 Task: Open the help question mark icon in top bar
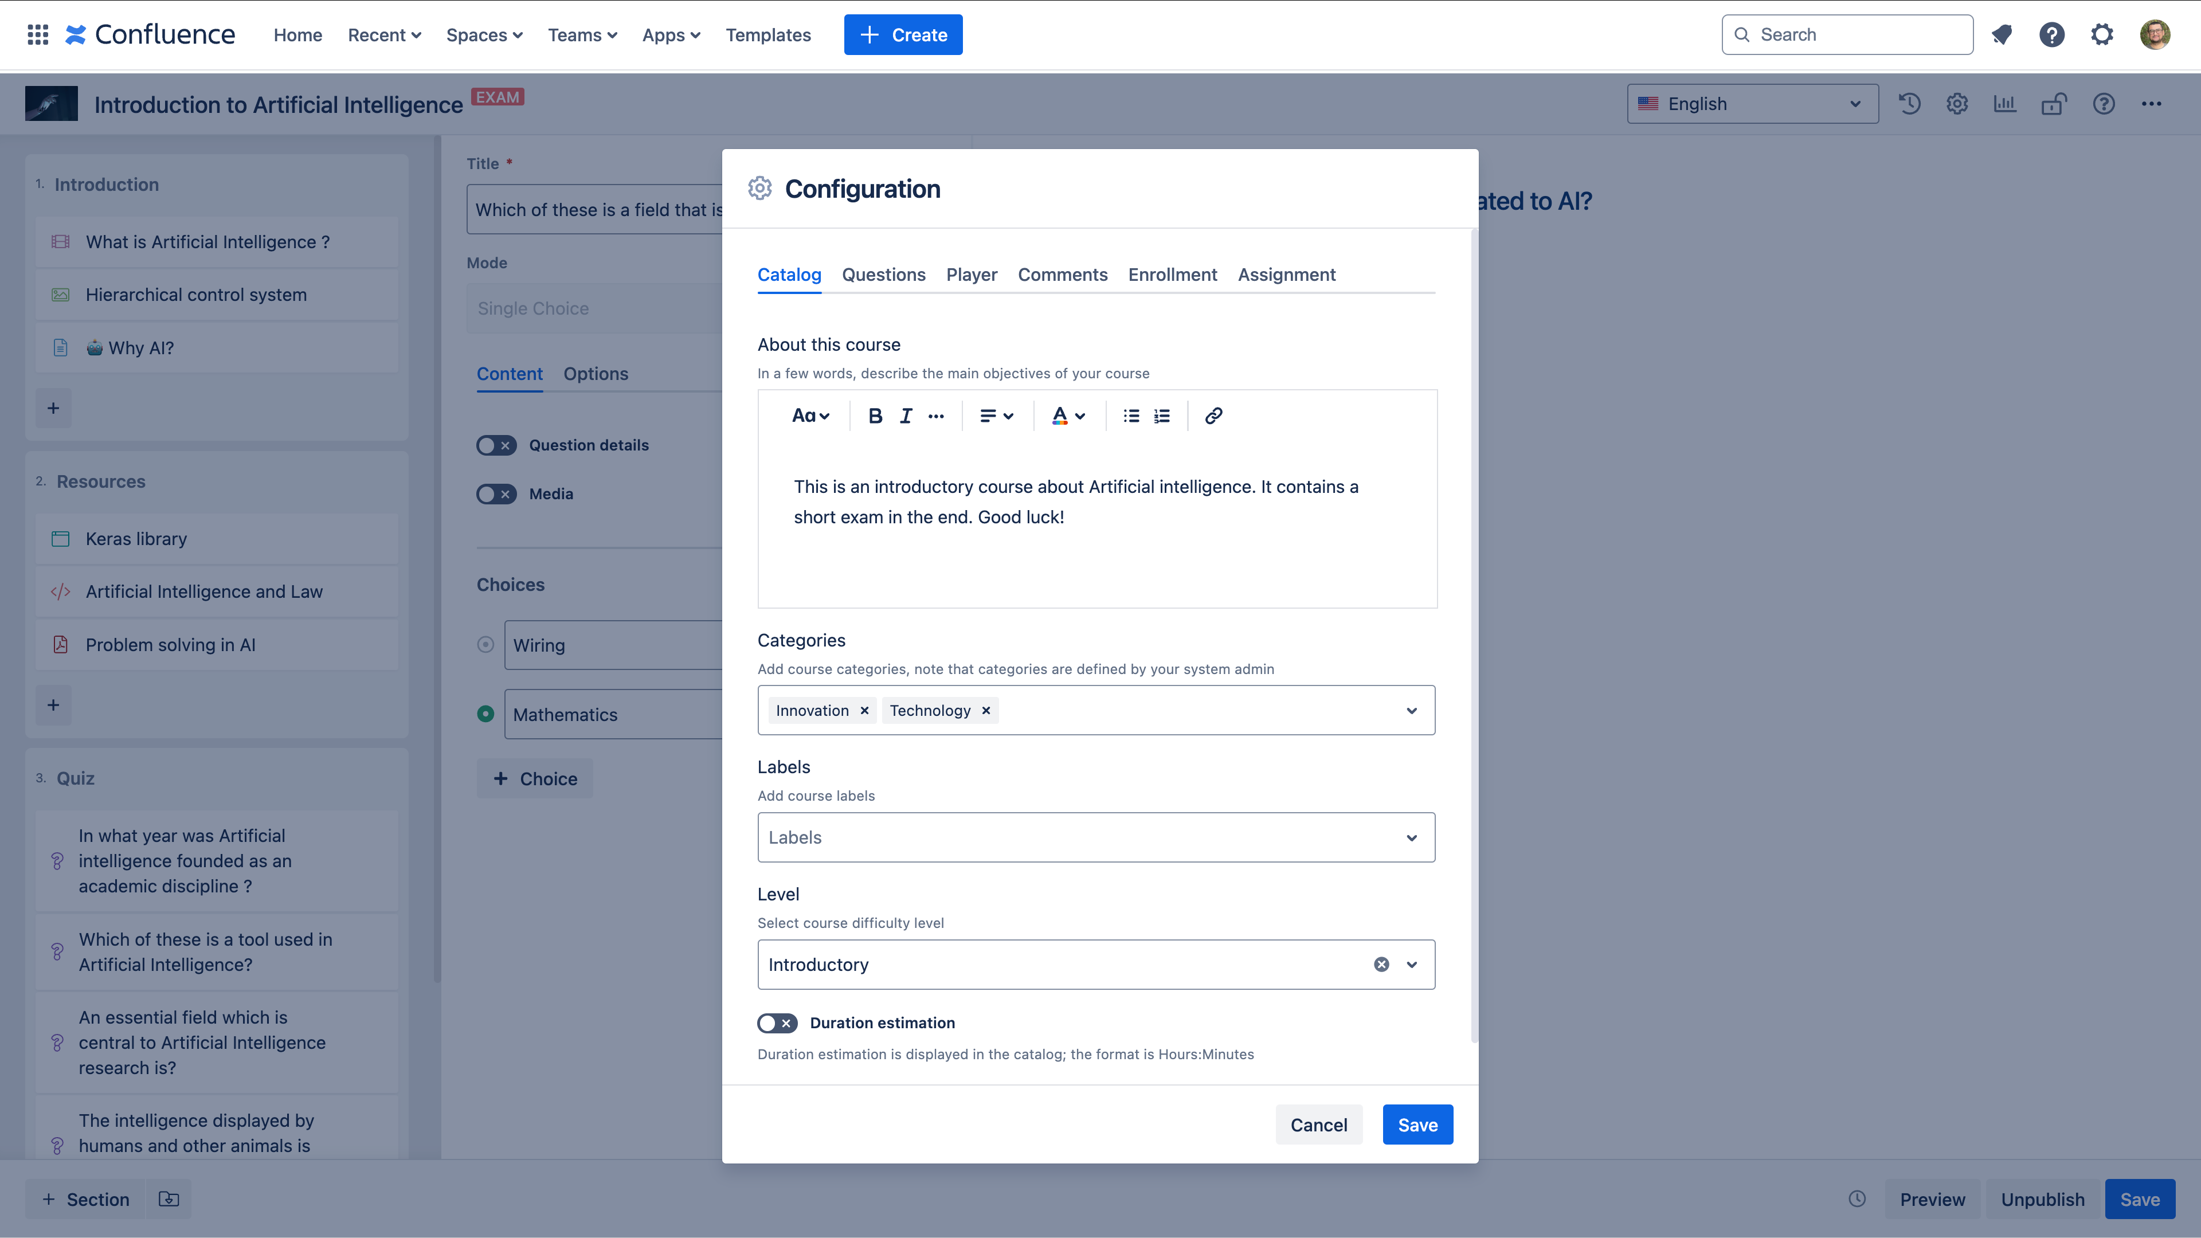(2051, 34)
